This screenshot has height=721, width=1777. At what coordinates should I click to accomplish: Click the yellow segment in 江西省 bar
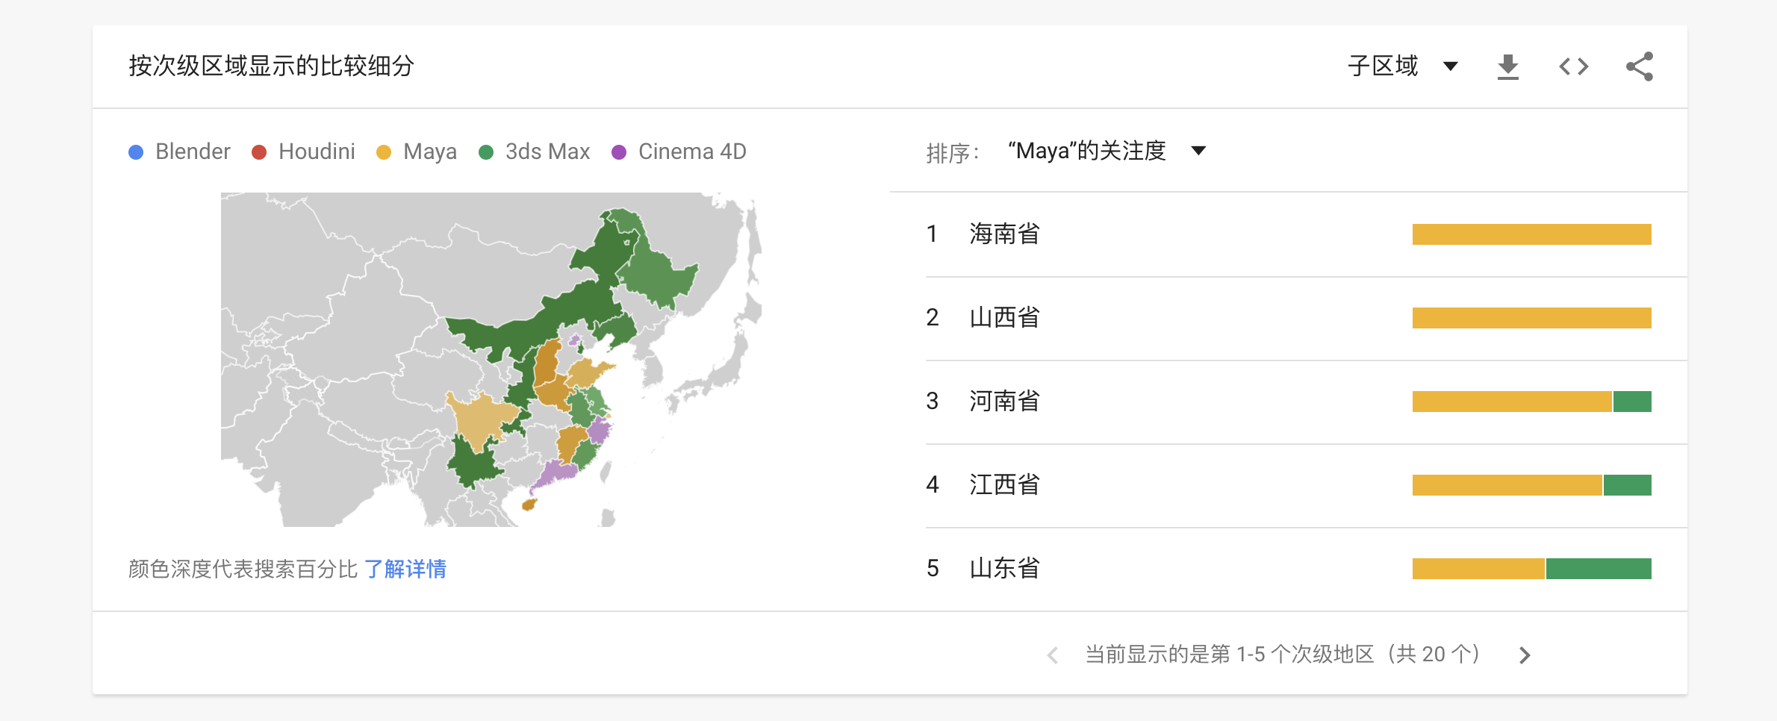(x=1507, y=485)
